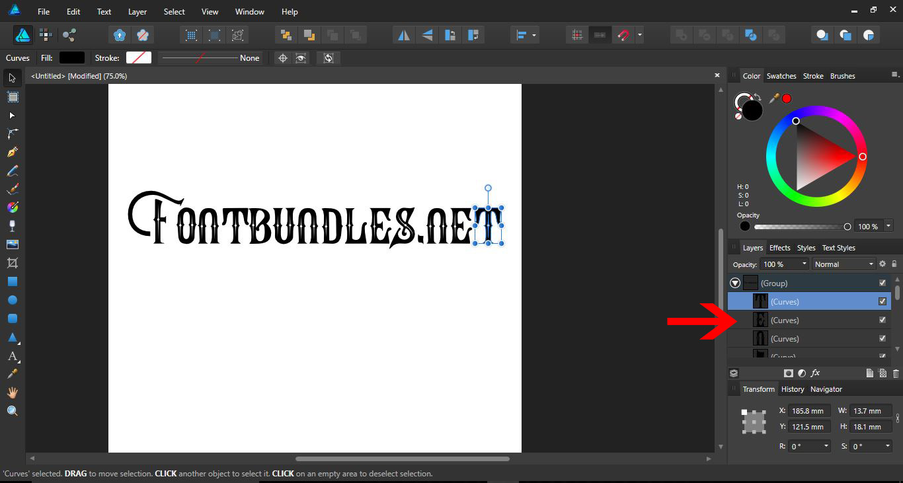
Task: Collapse the Group layer disclosure triangle
Action: [734, 283]
